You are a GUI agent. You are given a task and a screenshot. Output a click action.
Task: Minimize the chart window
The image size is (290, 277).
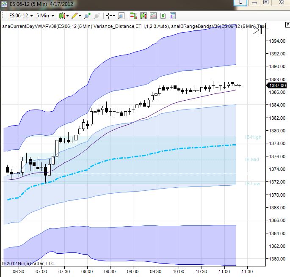coord(254,3)
